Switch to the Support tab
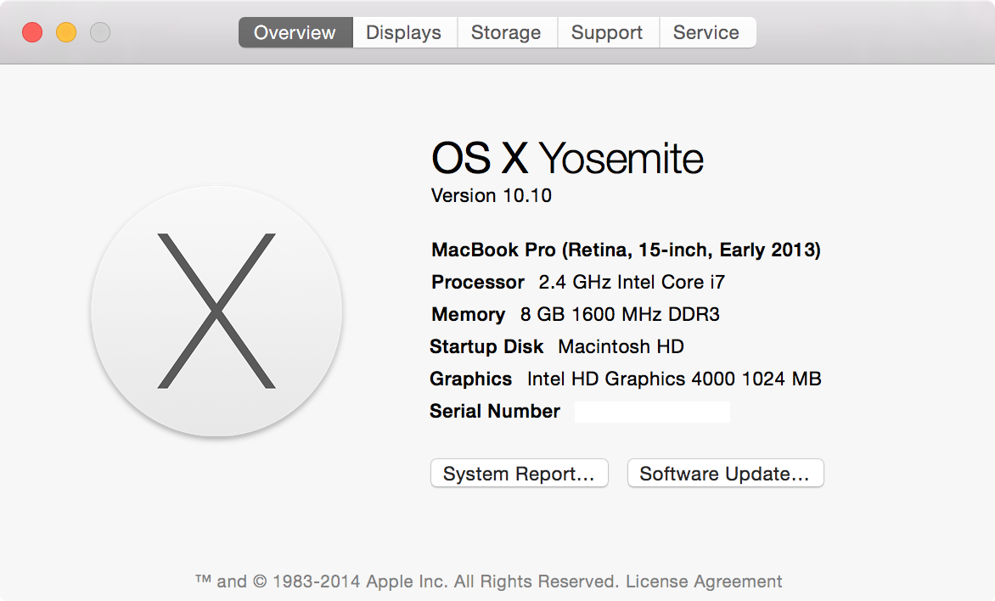This screenshot has width=995, height=601. coord(607,32)
